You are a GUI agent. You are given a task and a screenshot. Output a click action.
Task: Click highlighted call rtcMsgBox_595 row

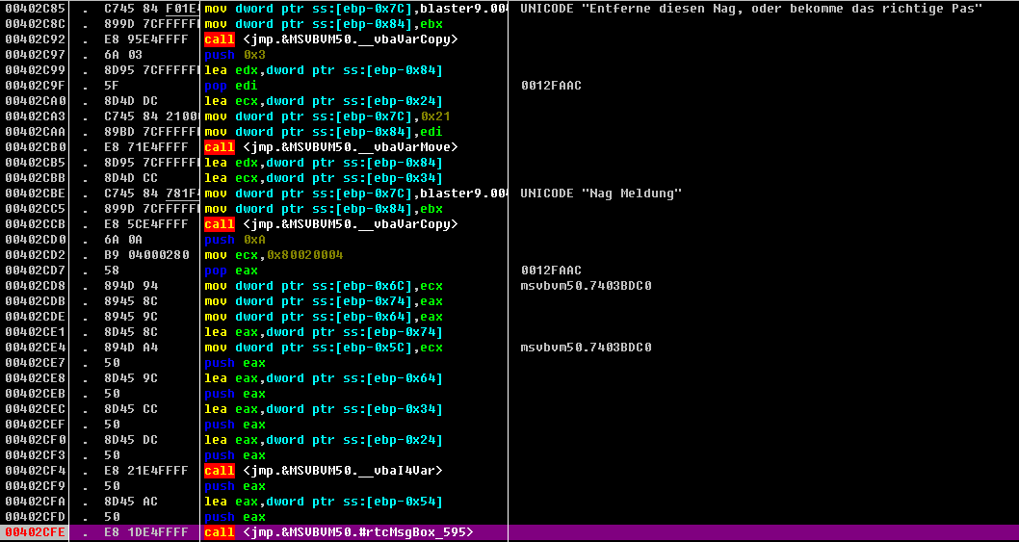509,532
